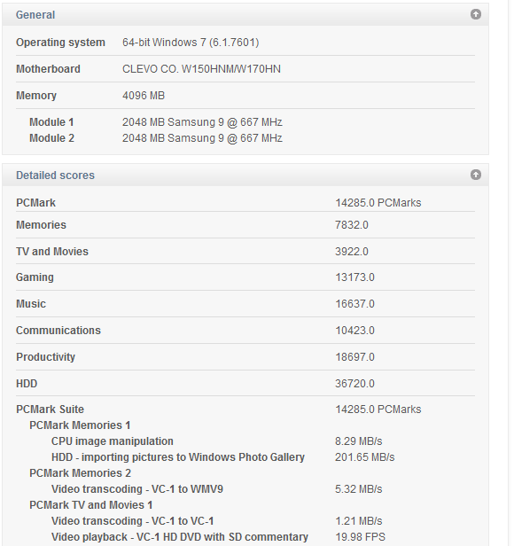Click the General panel header
The image size is (514, 546).
[x=245, y=14]
